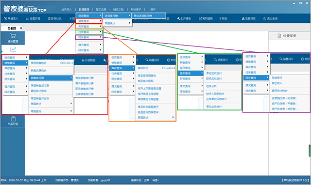Click the 产品升级 sidebar icon
This screenshot has height=185, width=311.
point(13,121)
